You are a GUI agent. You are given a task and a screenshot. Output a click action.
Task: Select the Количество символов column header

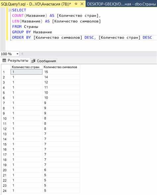point(61,67)
